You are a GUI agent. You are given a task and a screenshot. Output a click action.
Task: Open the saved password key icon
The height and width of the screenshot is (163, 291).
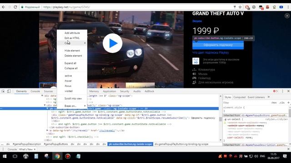click(235, 7)
